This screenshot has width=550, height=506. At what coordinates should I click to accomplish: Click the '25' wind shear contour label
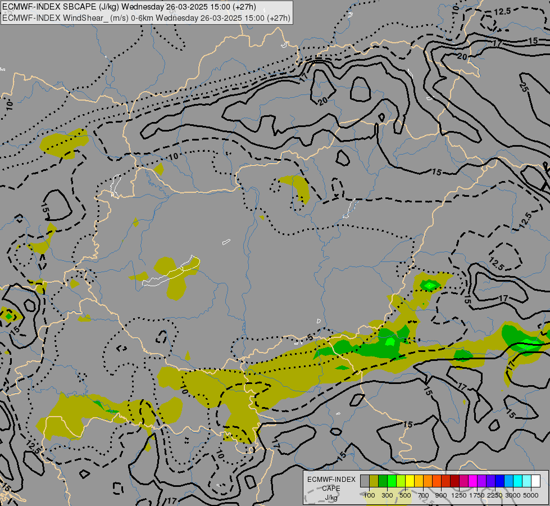(524, 87)
